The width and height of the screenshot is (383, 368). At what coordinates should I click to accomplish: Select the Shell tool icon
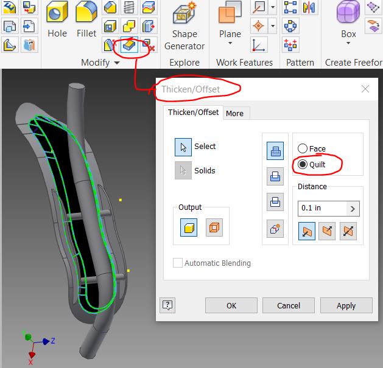point(110,26)
